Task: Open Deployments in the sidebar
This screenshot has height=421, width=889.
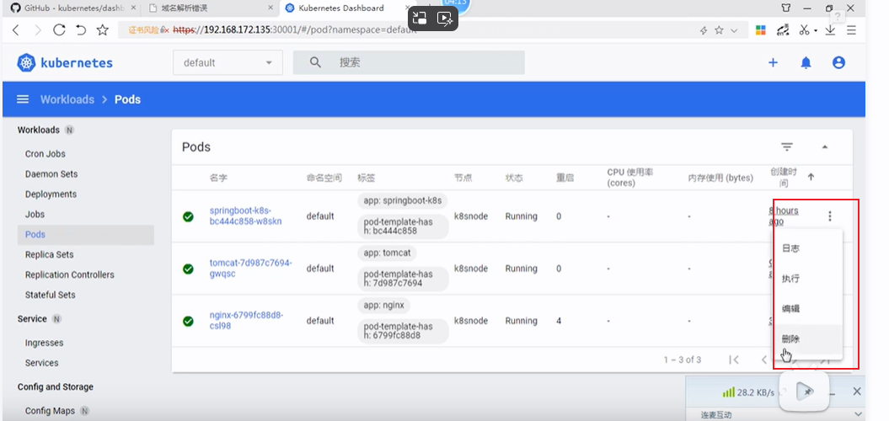Action: pos(51,195)
